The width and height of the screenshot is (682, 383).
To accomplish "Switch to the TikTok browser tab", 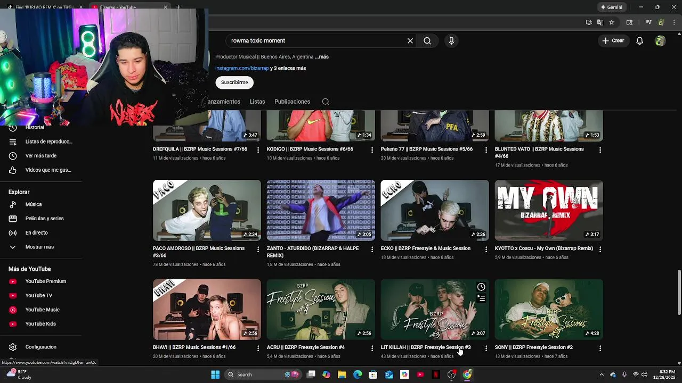I will 45,7.
